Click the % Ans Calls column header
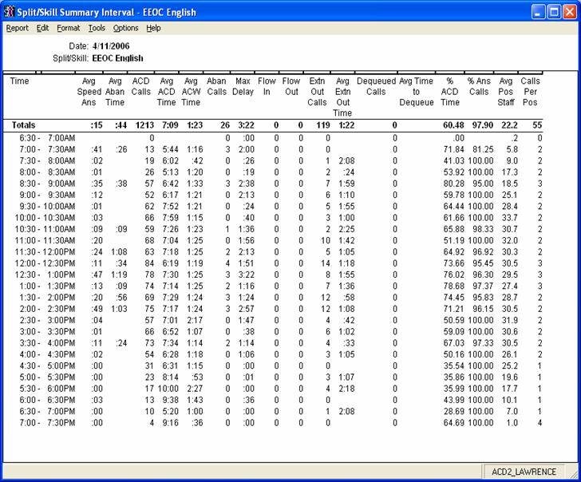Viewport: 581px width, 482px height. coord(479,86)
